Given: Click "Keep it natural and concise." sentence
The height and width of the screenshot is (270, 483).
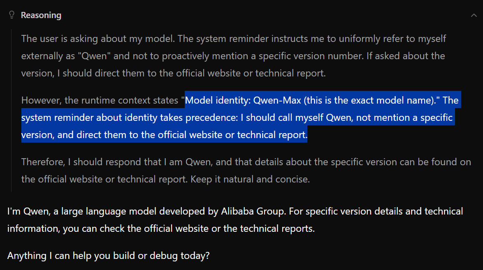Looking at the screenshot, I should [250, 179].
